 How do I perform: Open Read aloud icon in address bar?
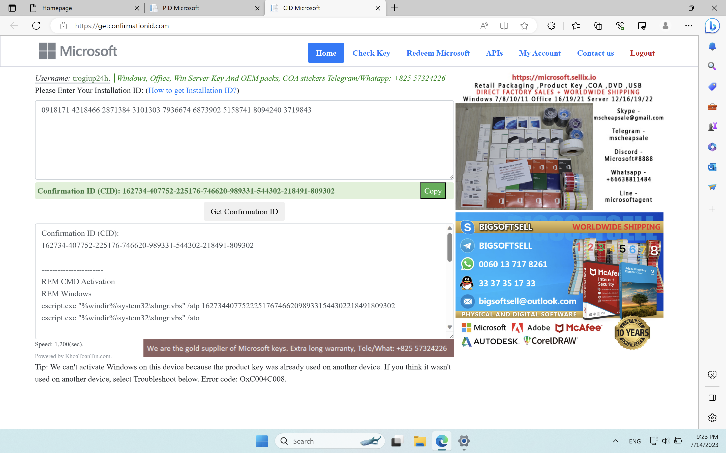[x=484, y=26]
